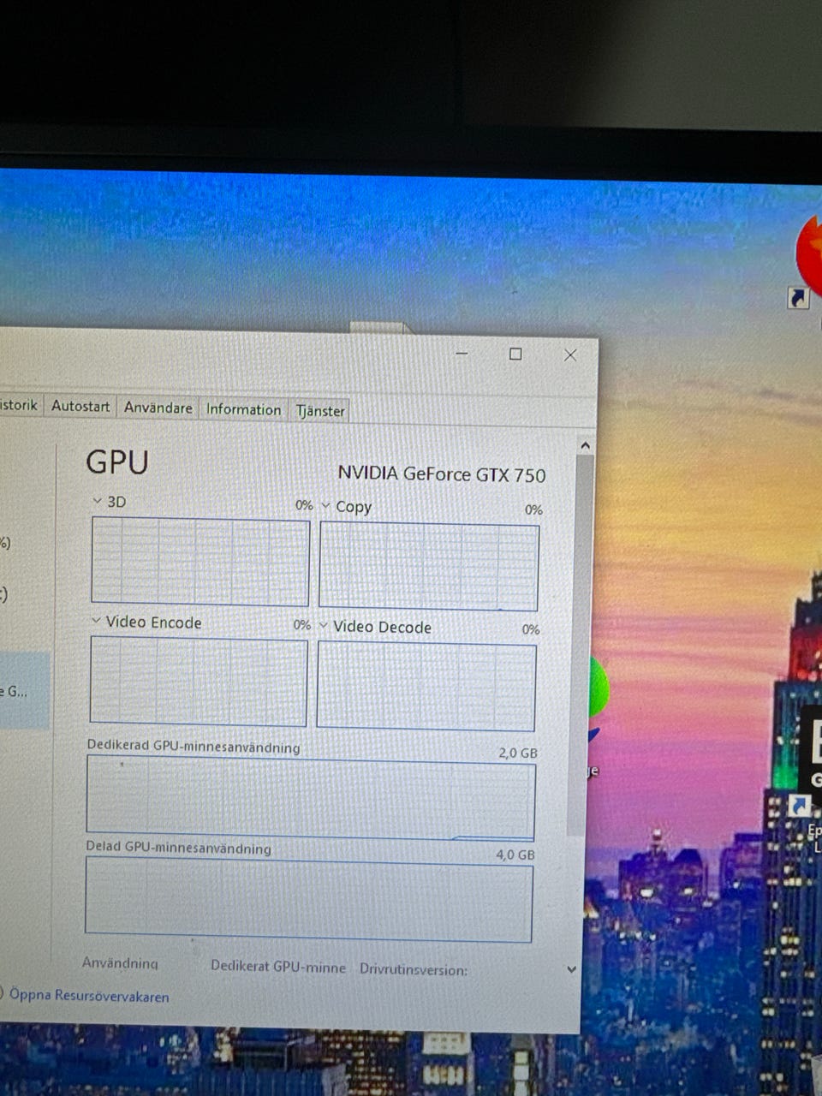Screen dimensions: 822x1096
Task: Open the Tjänster tab
Action: tap(320, 411)
